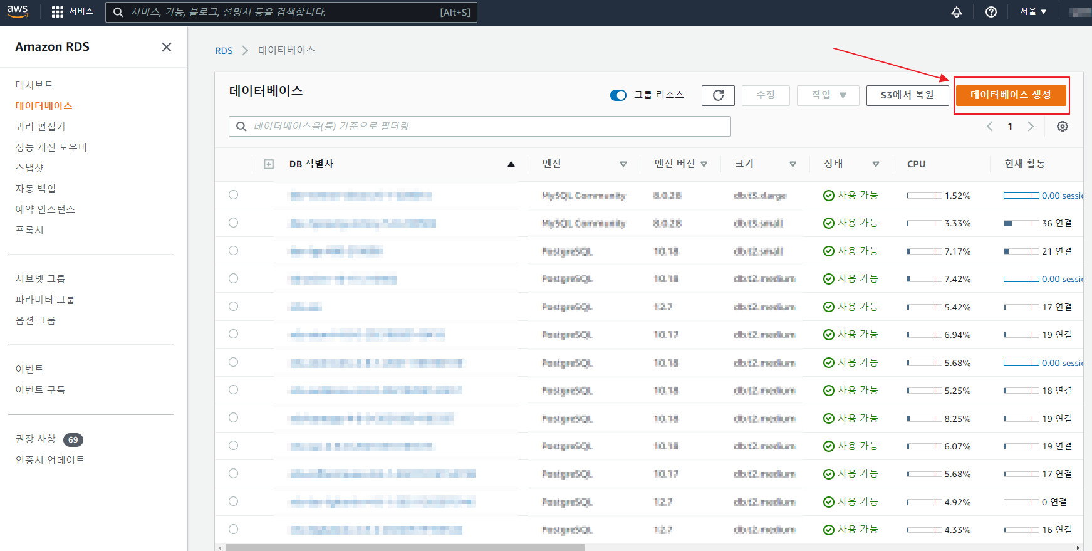Open the help question mark icon

pos(991,12)
